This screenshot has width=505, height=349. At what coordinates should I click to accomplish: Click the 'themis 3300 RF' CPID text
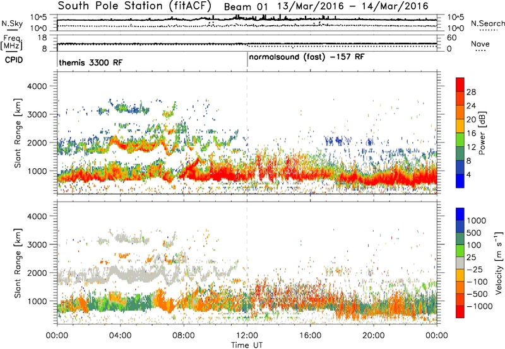coord(90,62)
